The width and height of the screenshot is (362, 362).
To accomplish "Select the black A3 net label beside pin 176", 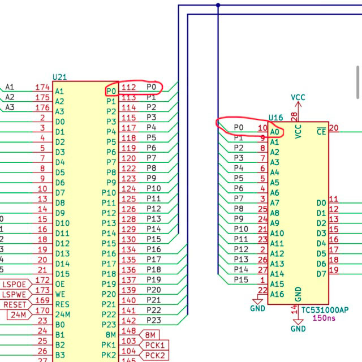I will click(10, 107).
